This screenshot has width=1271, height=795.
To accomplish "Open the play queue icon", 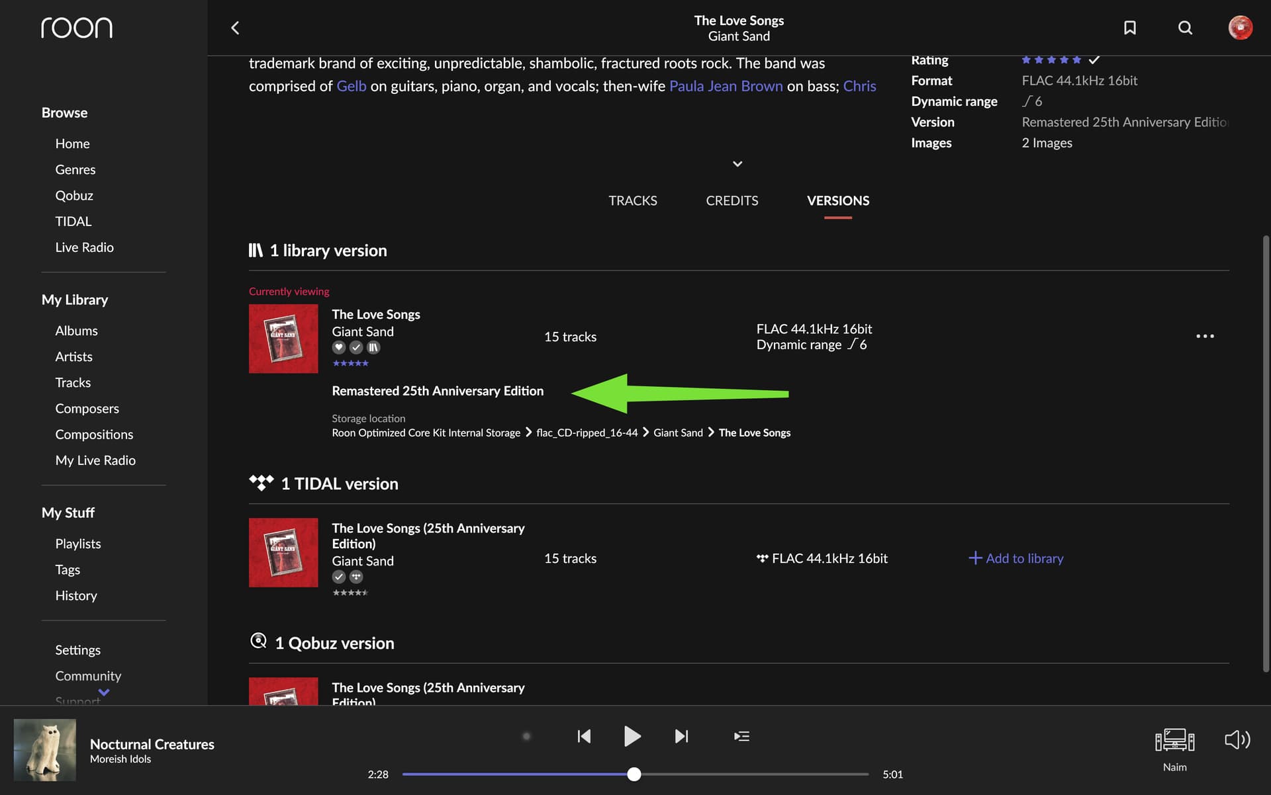I will (x=741, y=736).
